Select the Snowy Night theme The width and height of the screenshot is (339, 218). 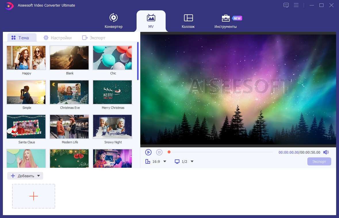coord(112,127)
